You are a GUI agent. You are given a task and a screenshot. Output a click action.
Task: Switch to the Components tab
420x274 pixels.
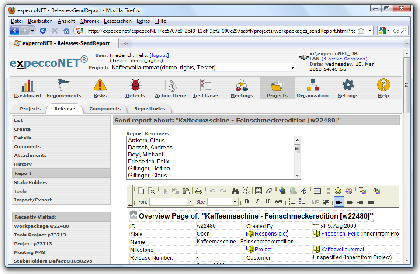pos(105,109)
